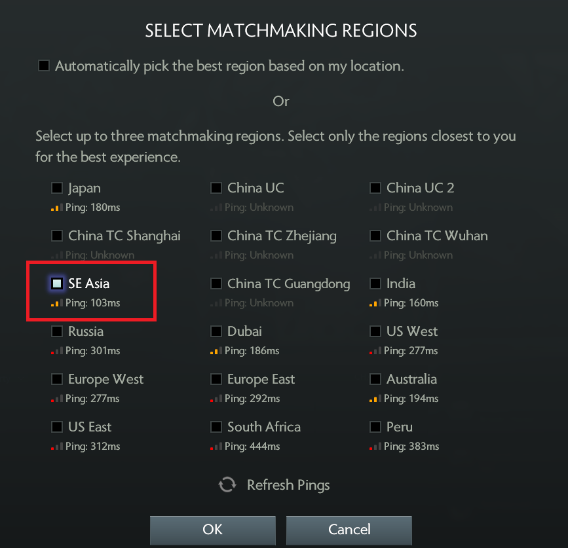
Task: Click the India ping signal bars
Action: click(375, 303)
